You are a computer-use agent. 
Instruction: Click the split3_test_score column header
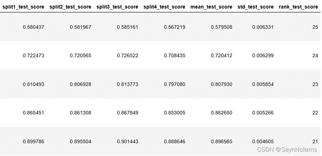tap(117, 7)
